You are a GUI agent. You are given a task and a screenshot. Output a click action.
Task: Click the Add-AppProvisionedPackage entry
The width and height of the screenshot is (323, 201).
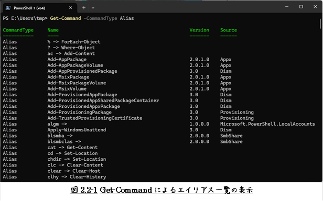82,71
